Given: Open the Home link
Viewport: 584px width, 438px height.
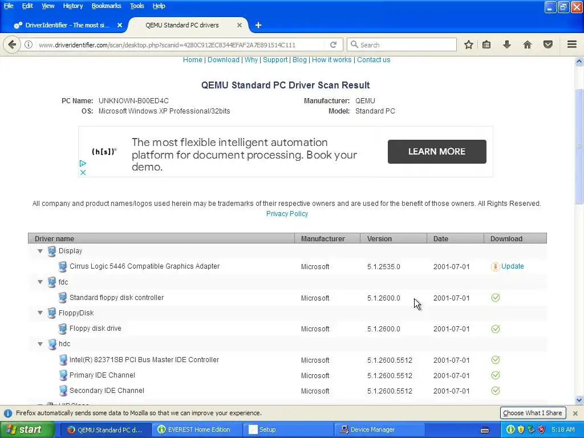Looking at the screenshot, I should 192,59.
